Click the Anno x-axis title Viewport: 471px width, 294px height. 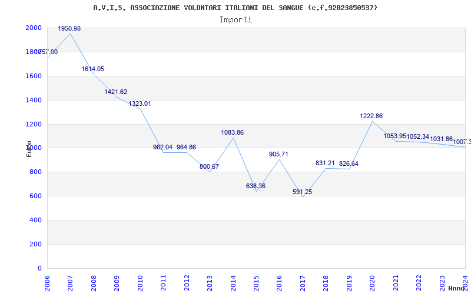click(457, 288)
